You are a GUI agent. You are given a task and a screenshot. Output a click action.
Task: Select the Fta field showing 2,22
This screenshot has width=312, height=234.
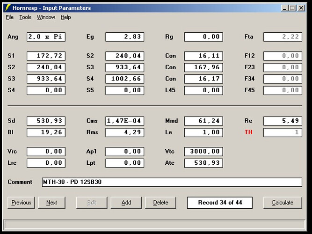pyautogui.click(x=283, y=37)
